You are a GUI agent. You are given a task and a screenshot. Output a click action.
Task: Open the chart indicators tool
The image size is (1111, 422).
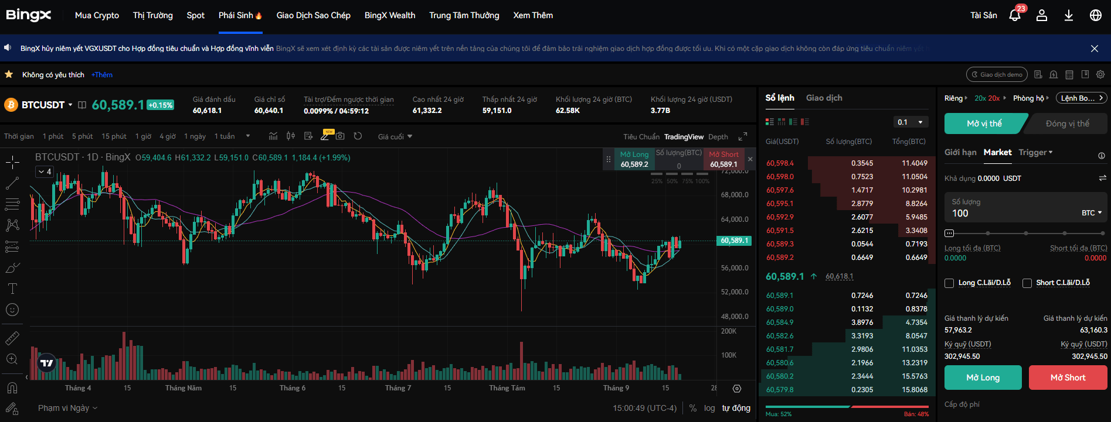273,136
